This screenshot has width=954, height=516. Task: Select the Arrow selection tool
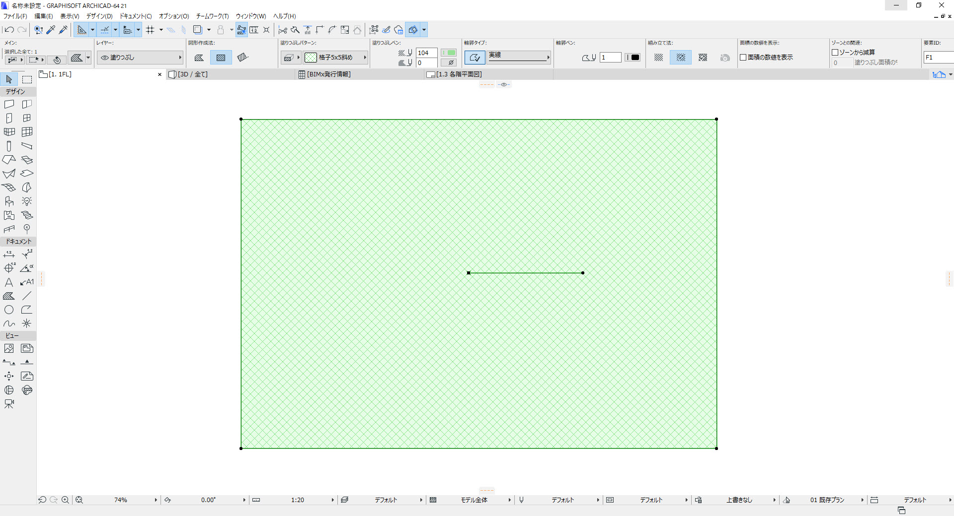click(9, 79)
